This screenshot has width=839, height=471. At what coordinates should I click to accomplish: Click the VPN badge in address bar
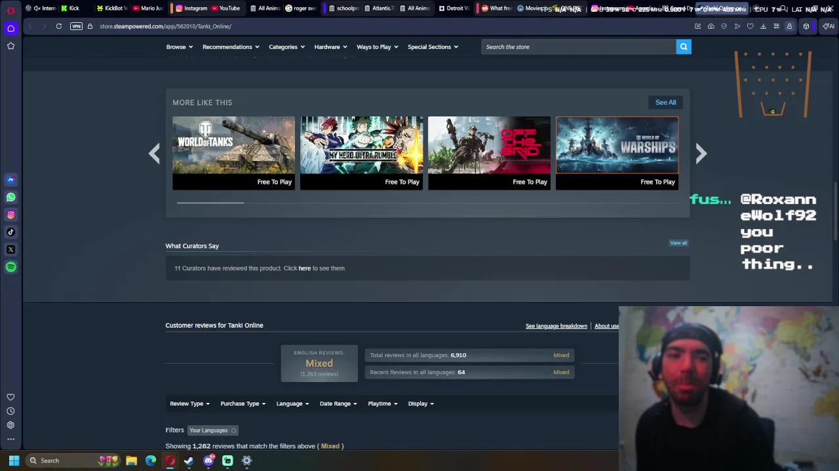[76, 26]
